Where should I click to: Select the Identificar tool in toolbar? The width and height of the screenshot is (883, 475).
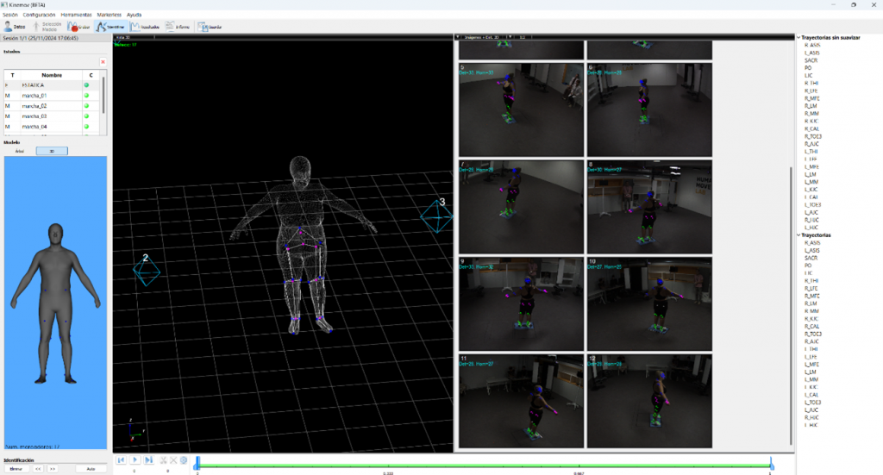point(110,27)
